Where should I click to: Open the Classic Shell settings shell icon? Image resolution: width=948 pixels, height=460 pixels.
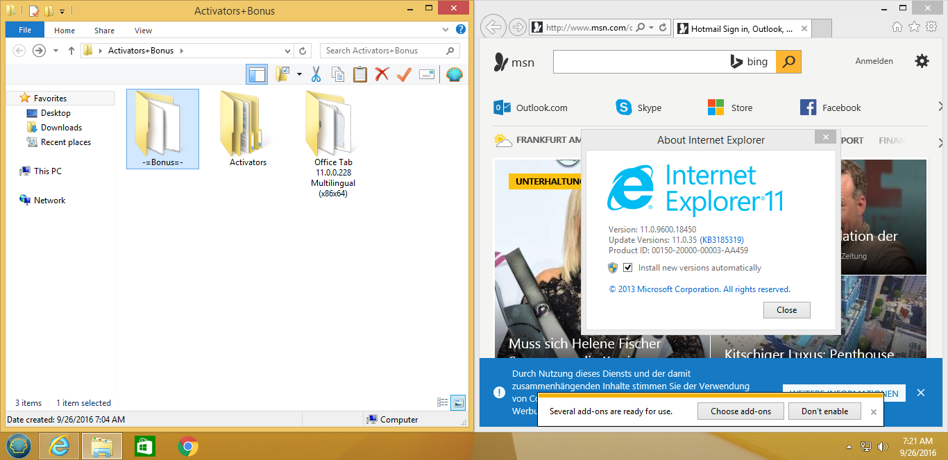coord(455,74)
